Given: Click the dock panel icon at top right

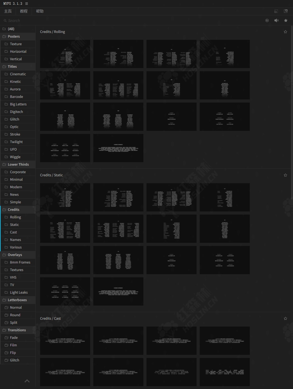Looking at the screenshot, I should tap(285, 11).
